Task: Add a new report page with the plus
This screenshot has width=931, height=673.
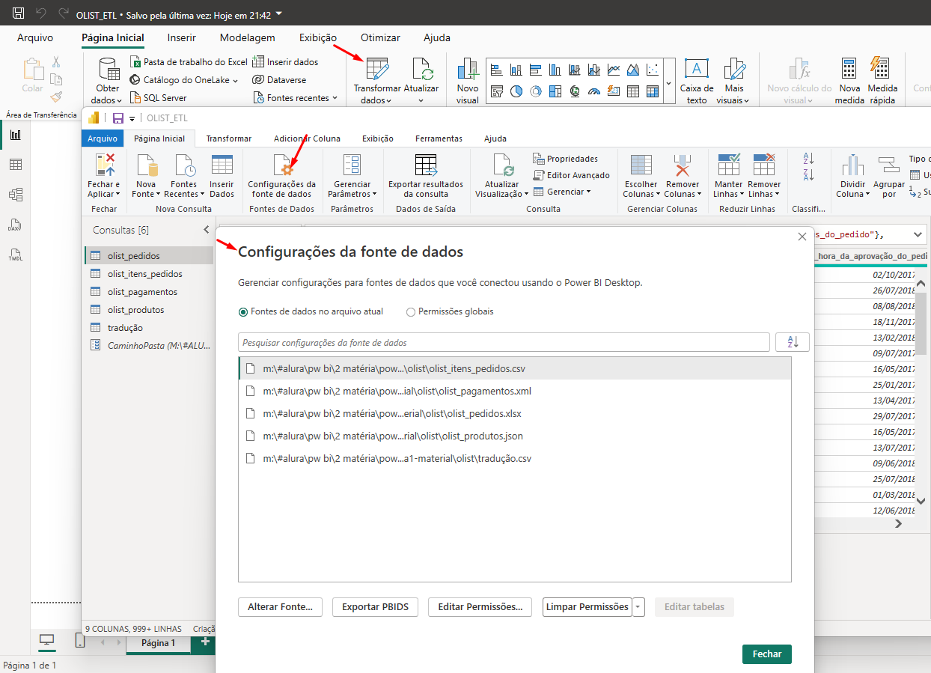Action: pos(204,642)
